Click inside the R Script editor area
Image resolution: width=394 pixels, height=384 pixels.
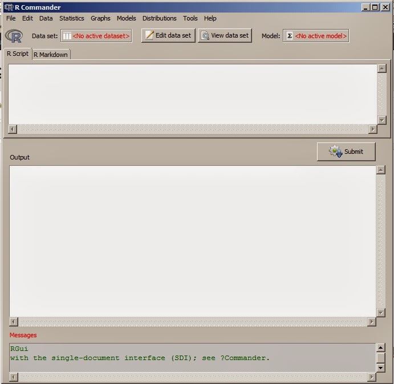pos(193,94)
